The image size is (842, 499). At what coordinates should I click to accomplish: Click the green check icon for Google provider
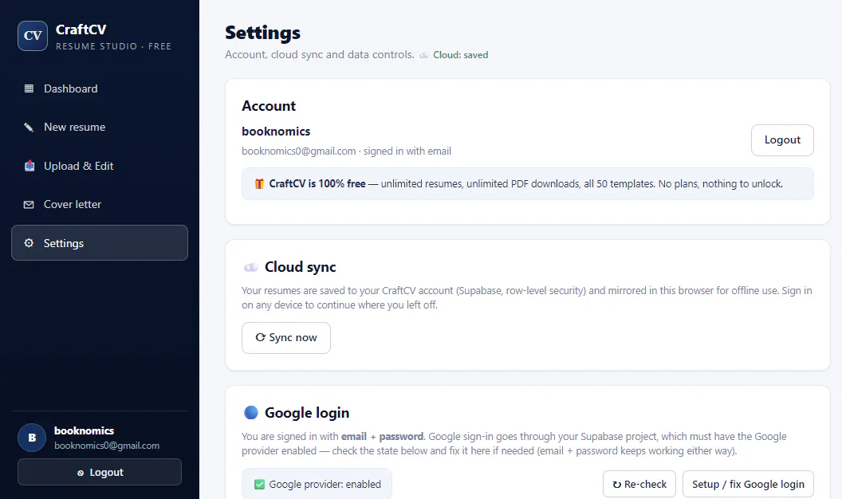click(x=259, y=484)
